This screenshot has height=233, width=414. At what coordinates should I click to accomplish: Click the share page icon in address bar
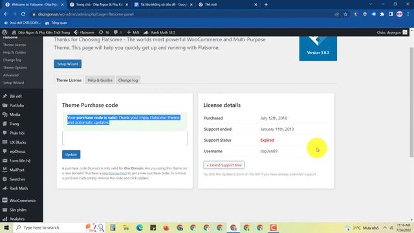(336, 14)
